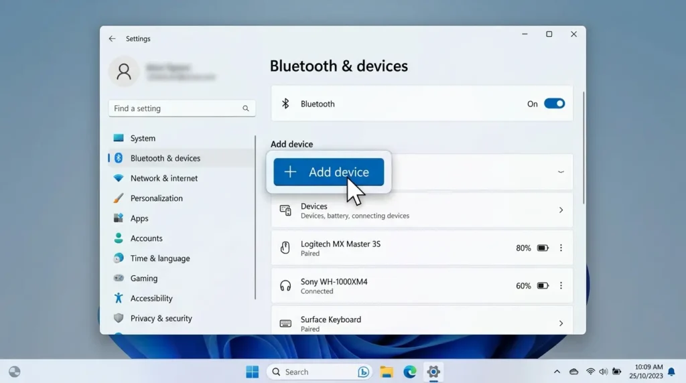Go back with the Settings back arrow
This screenshot has width=686, height=383.
click(112, 38)
